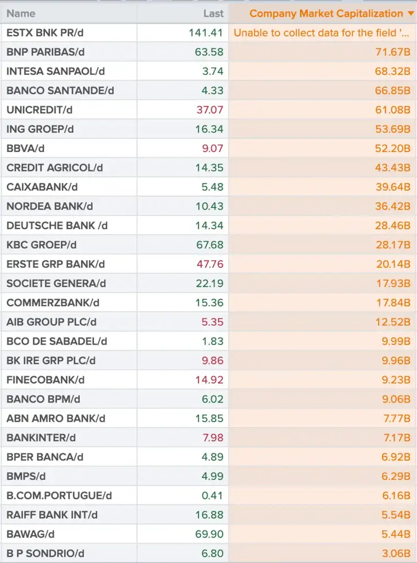Viewport: 417px width, 563px height.
Task: Click UNICREDIT/d last price 37.07
Action: 210,110
